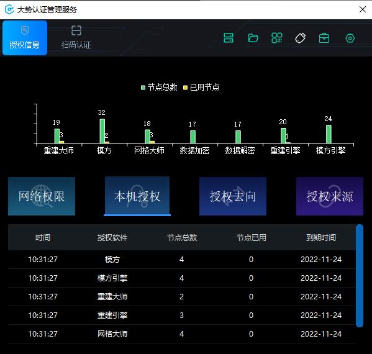Click the green 数据解密 bar labeled 17
Viewport: 372px width, 354px height.
coord(238,137)
